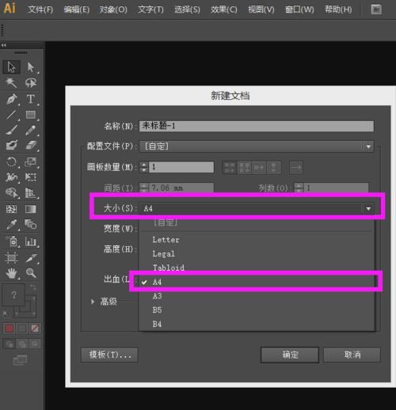This screenshot has height=410, width=396.
Task: Choose Letter from the size list
Action: pos(166,240)
